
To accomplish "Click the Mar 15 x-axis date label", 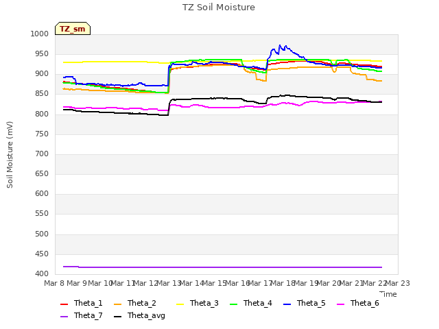I will coord(215,283).
